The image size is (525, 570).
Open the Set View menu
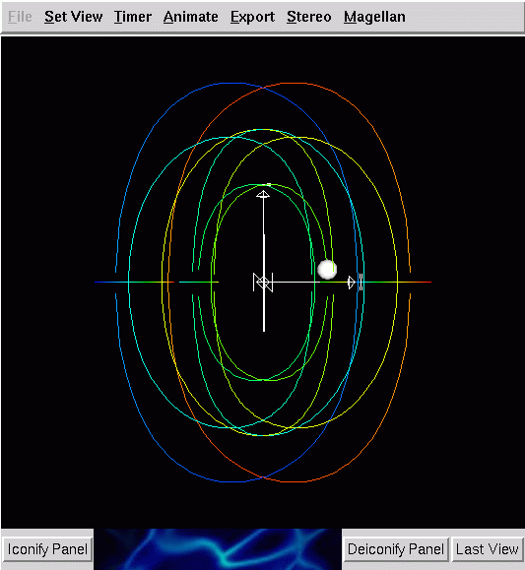point(73,17)
